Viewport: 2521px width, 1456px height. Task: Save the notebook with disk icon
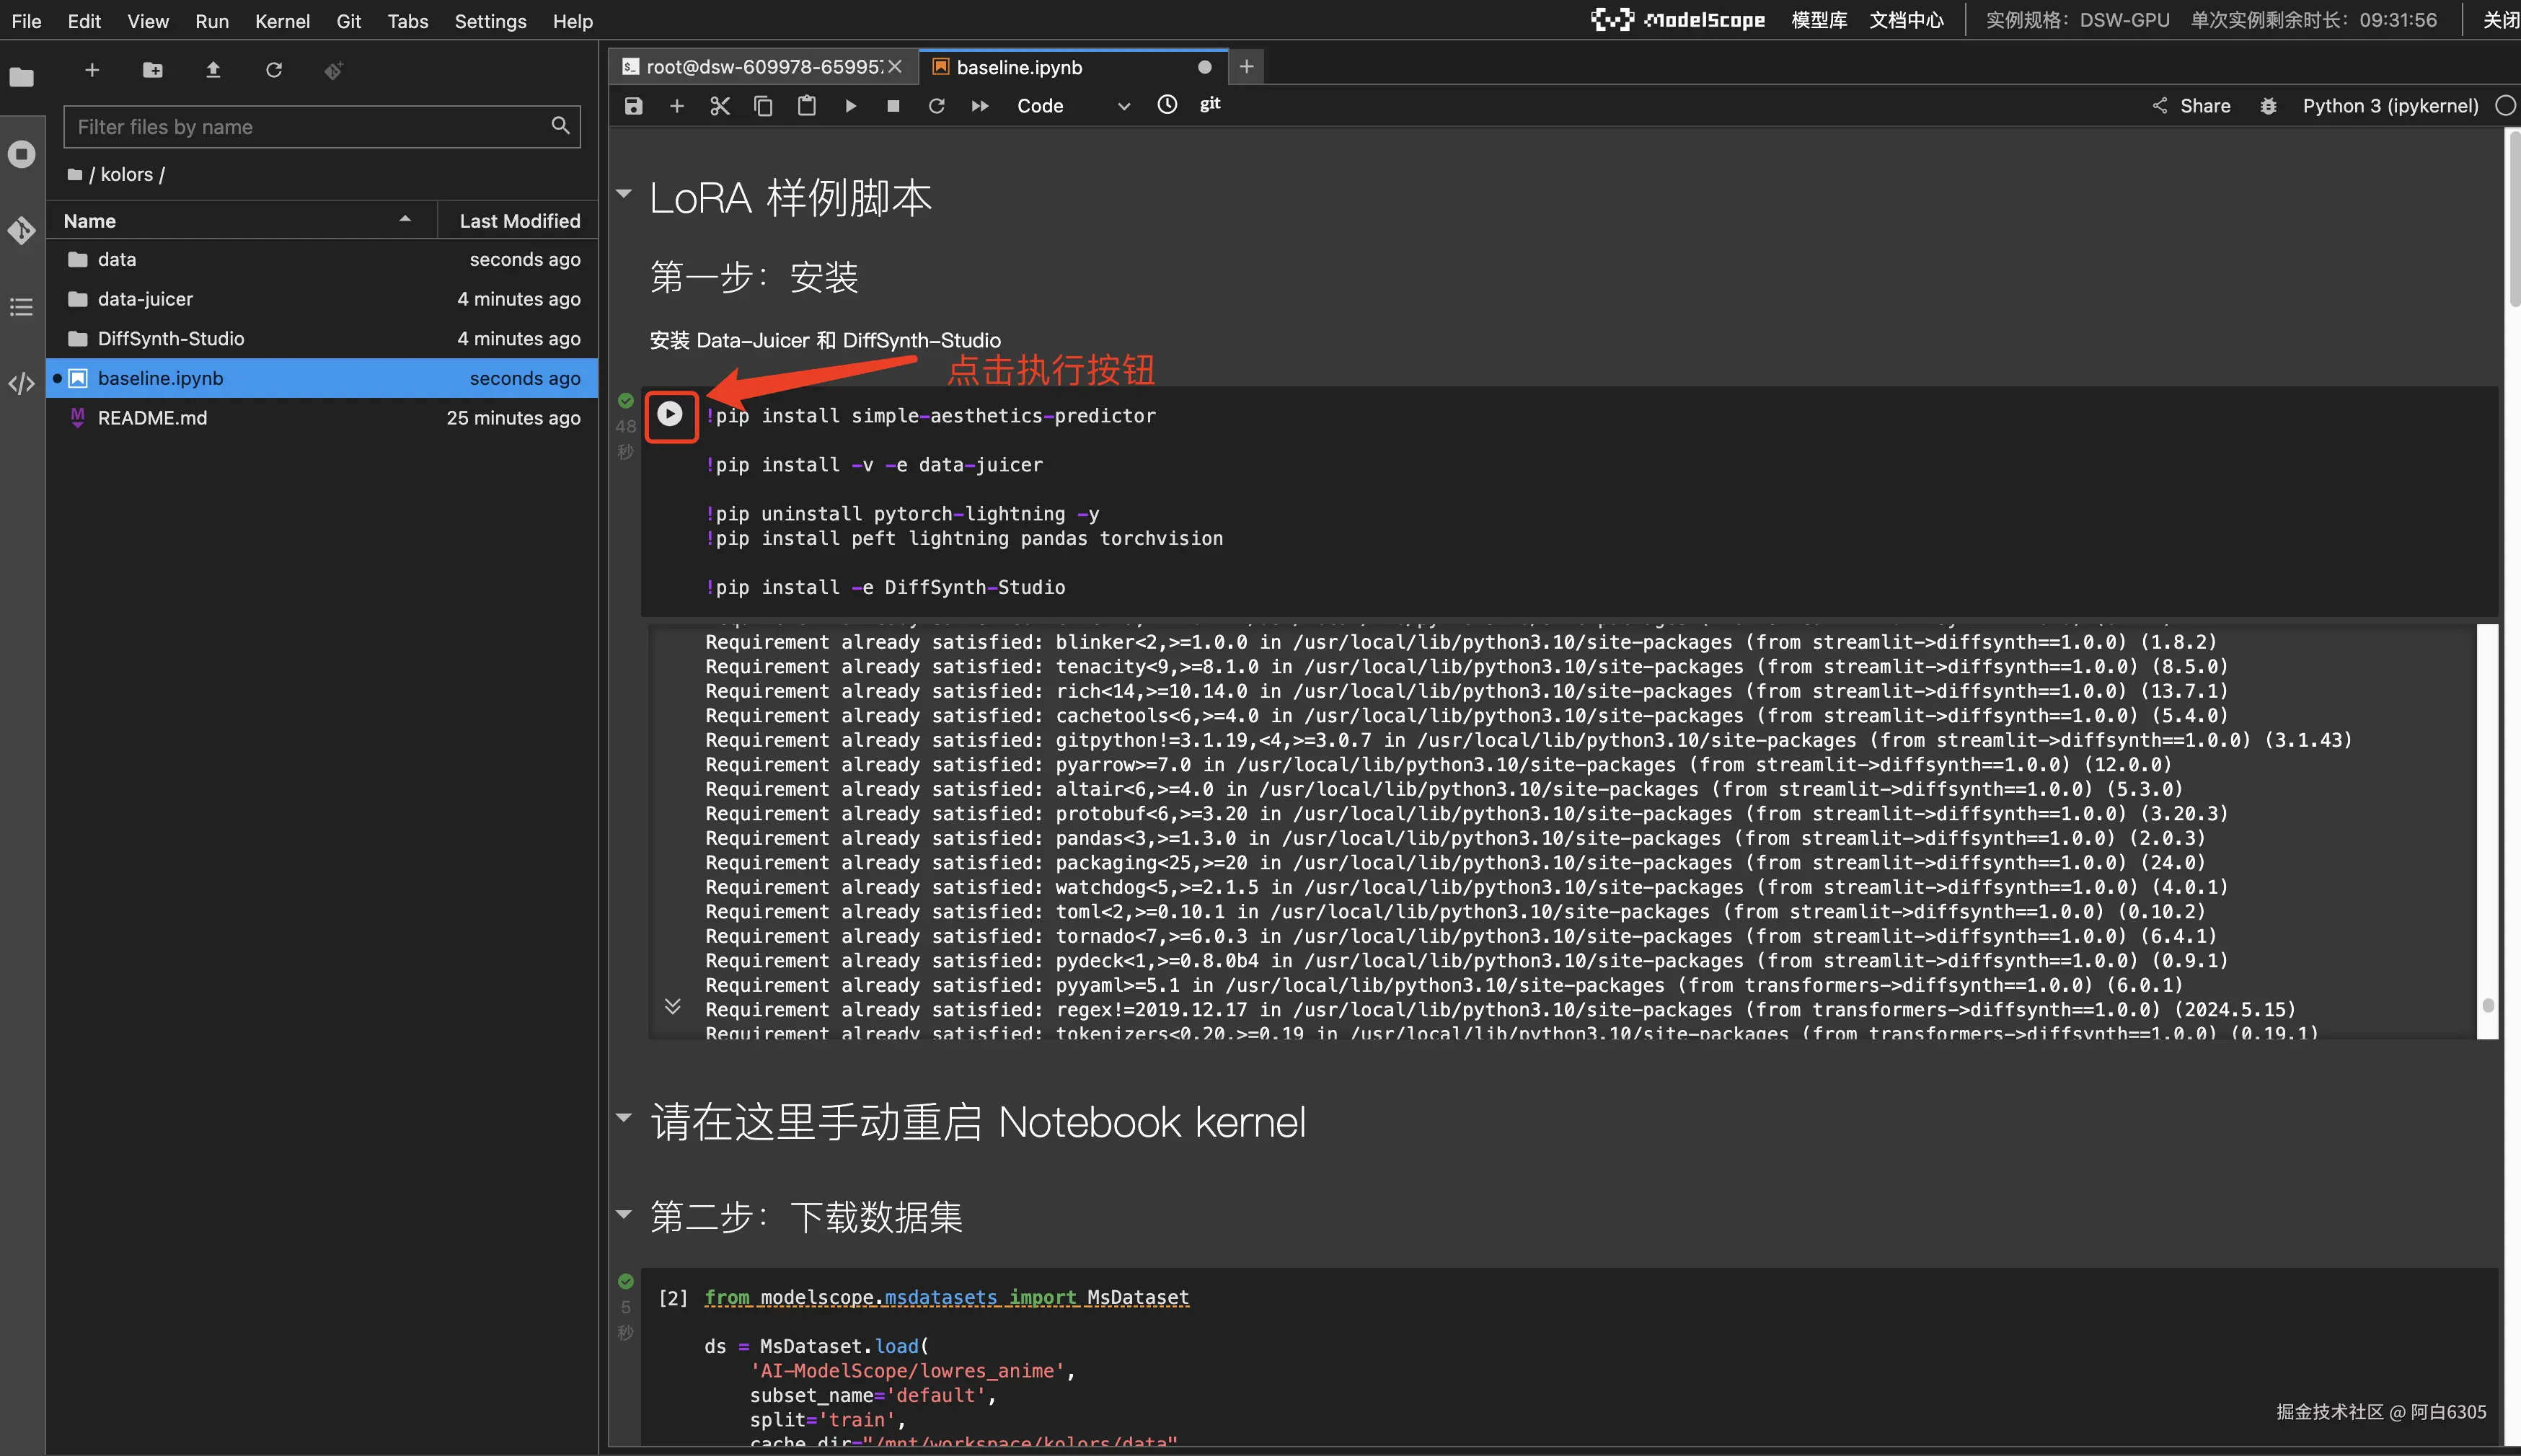click(633, 106)
